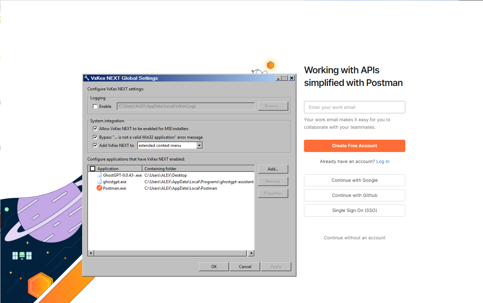This screenshot has width=483, height=303.
Task: Toggle Allow VxKex NEXT for MSI installers
Action: pos(95,129)
